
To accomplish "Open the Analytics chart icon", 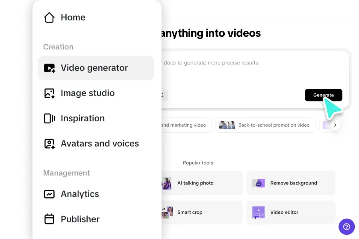I will (x=50, y=194).
